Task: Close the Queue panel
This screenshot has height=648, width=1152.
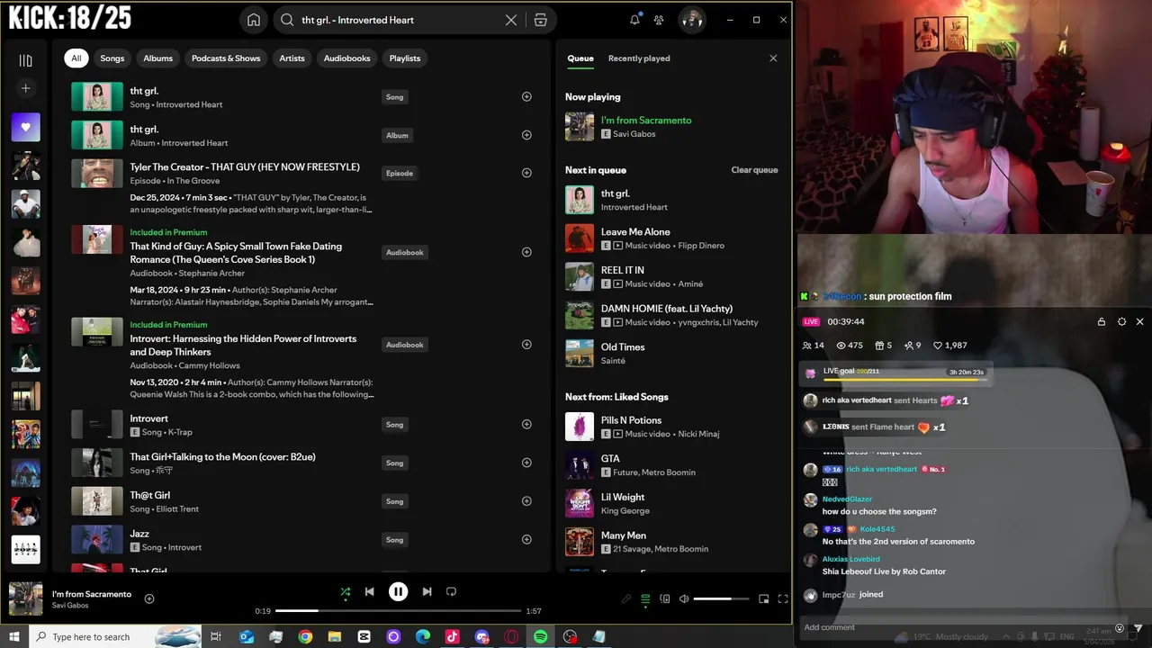Action: point(773,58)
